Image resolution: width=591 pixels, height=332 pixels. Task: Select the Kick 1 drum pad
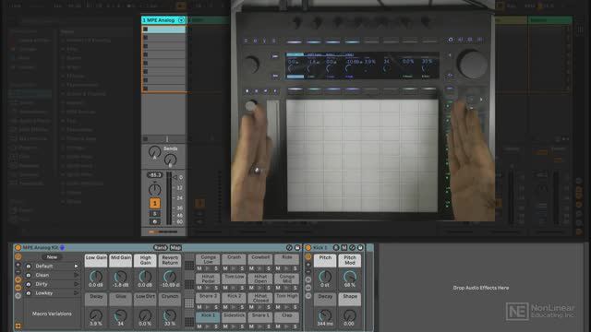tap(208, 316)
